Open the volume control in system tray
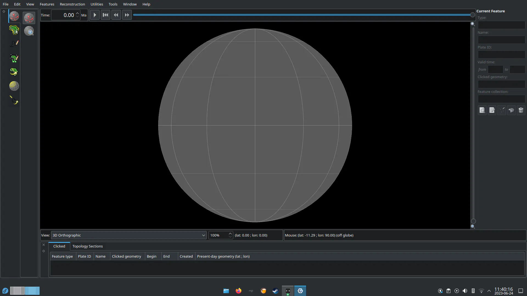This screenshot has height=296, width=527. point(465,291)
